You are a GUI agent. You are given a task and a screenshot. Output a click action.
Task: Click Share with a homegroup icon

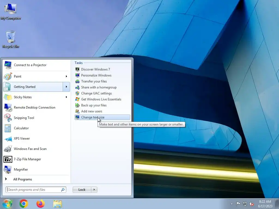pyautogui.click(x=77, y=87)
